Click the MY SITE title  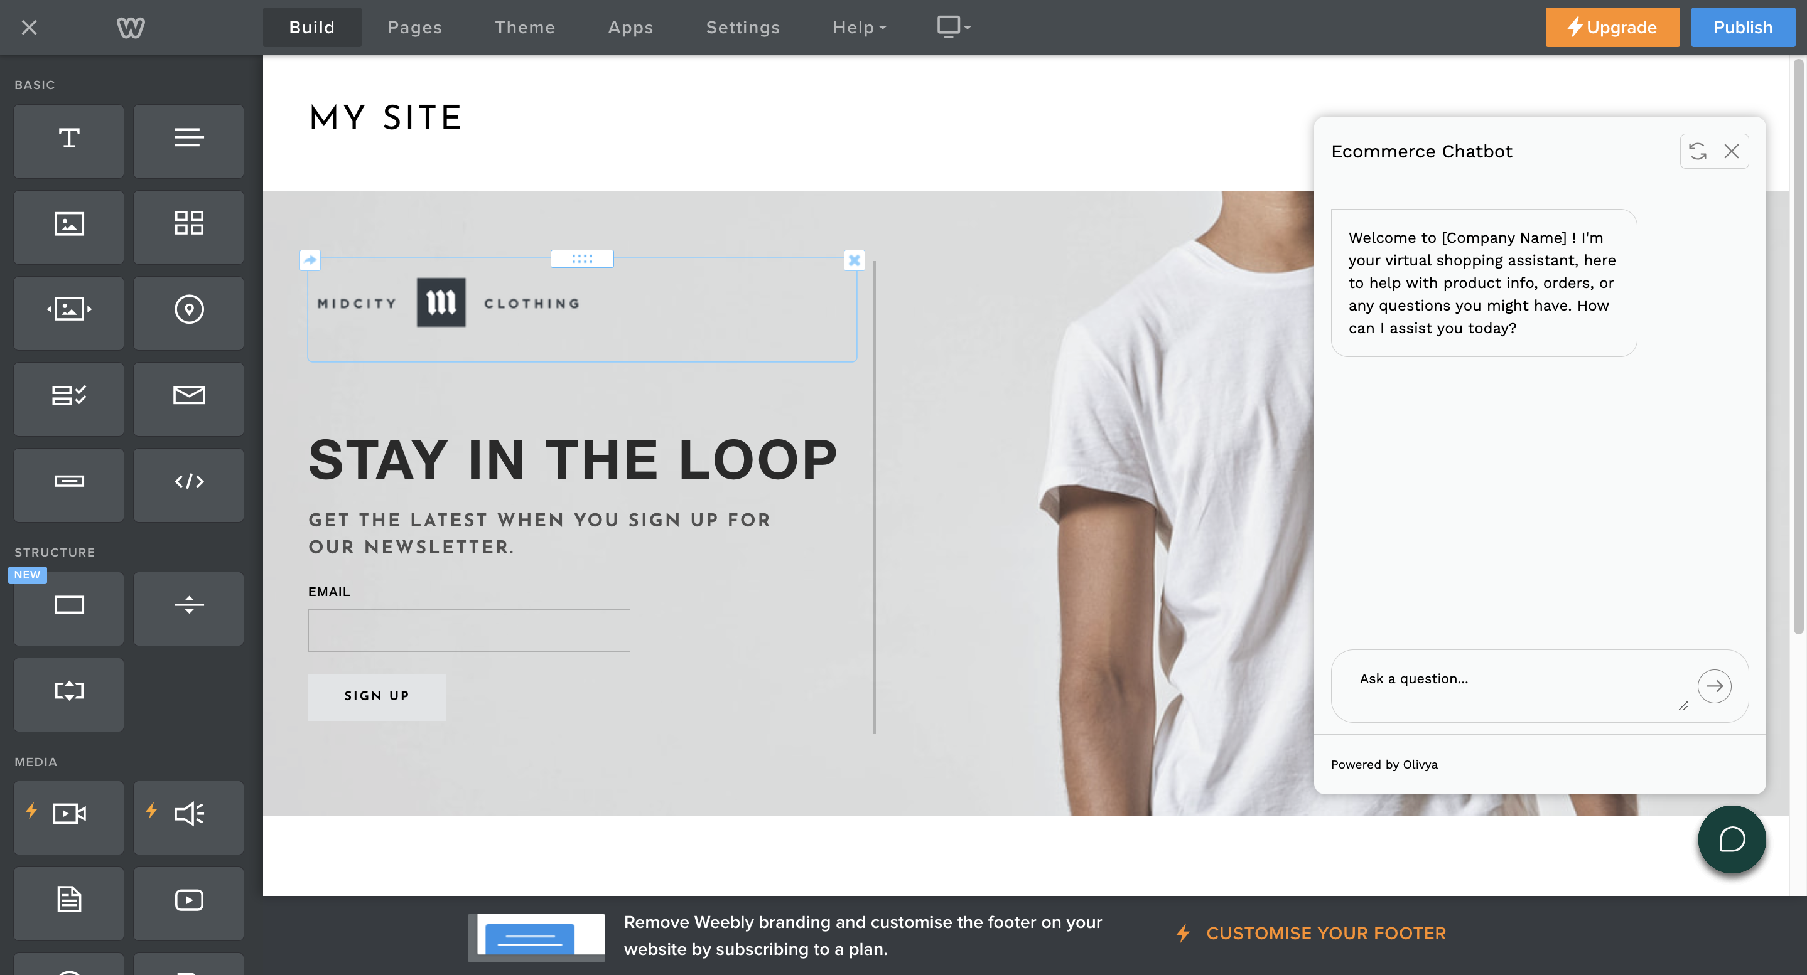coord(386,118)
